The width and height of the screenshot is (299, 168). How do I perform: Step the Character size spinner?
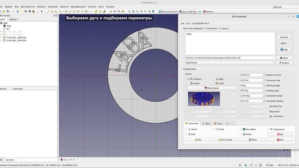click(x=264, y=80)
